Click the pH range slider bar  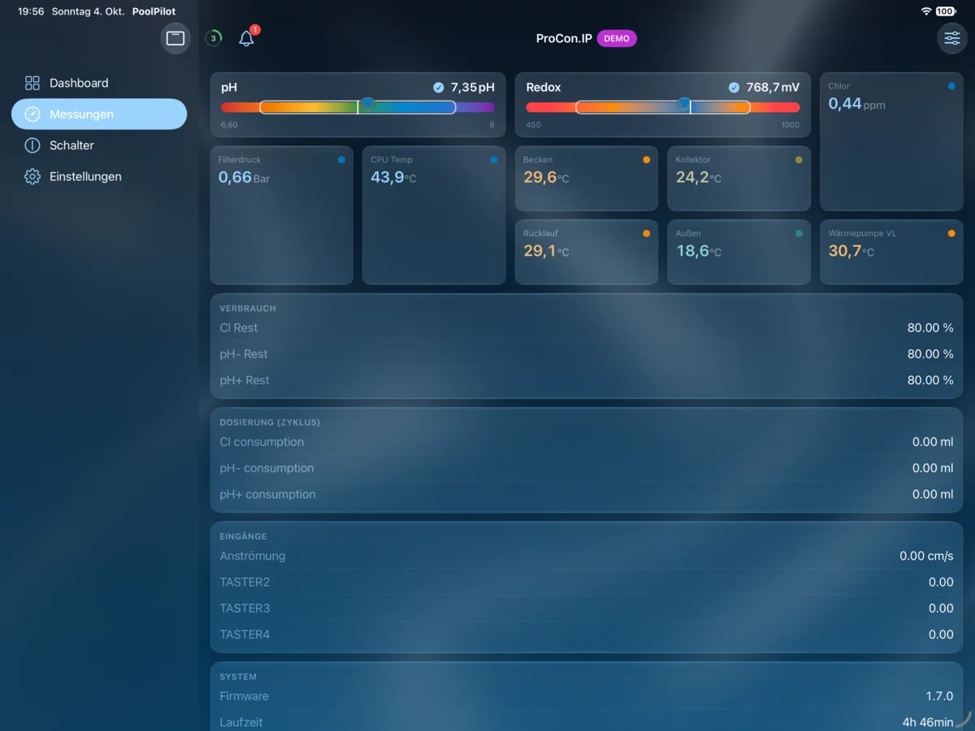click(357, 107)
